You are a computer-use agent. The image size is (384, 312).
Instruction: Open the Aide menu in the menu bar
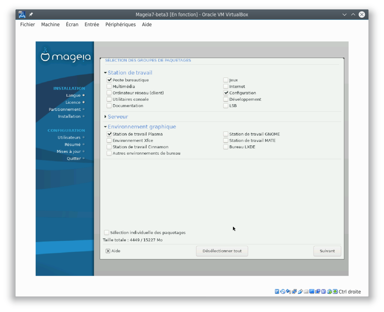(147, 24)
